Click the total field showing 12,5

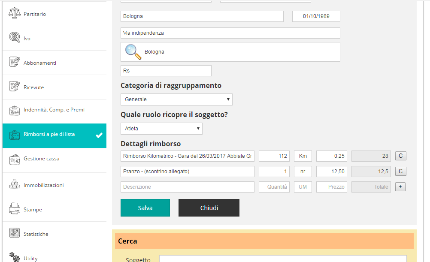pos(371,171)
